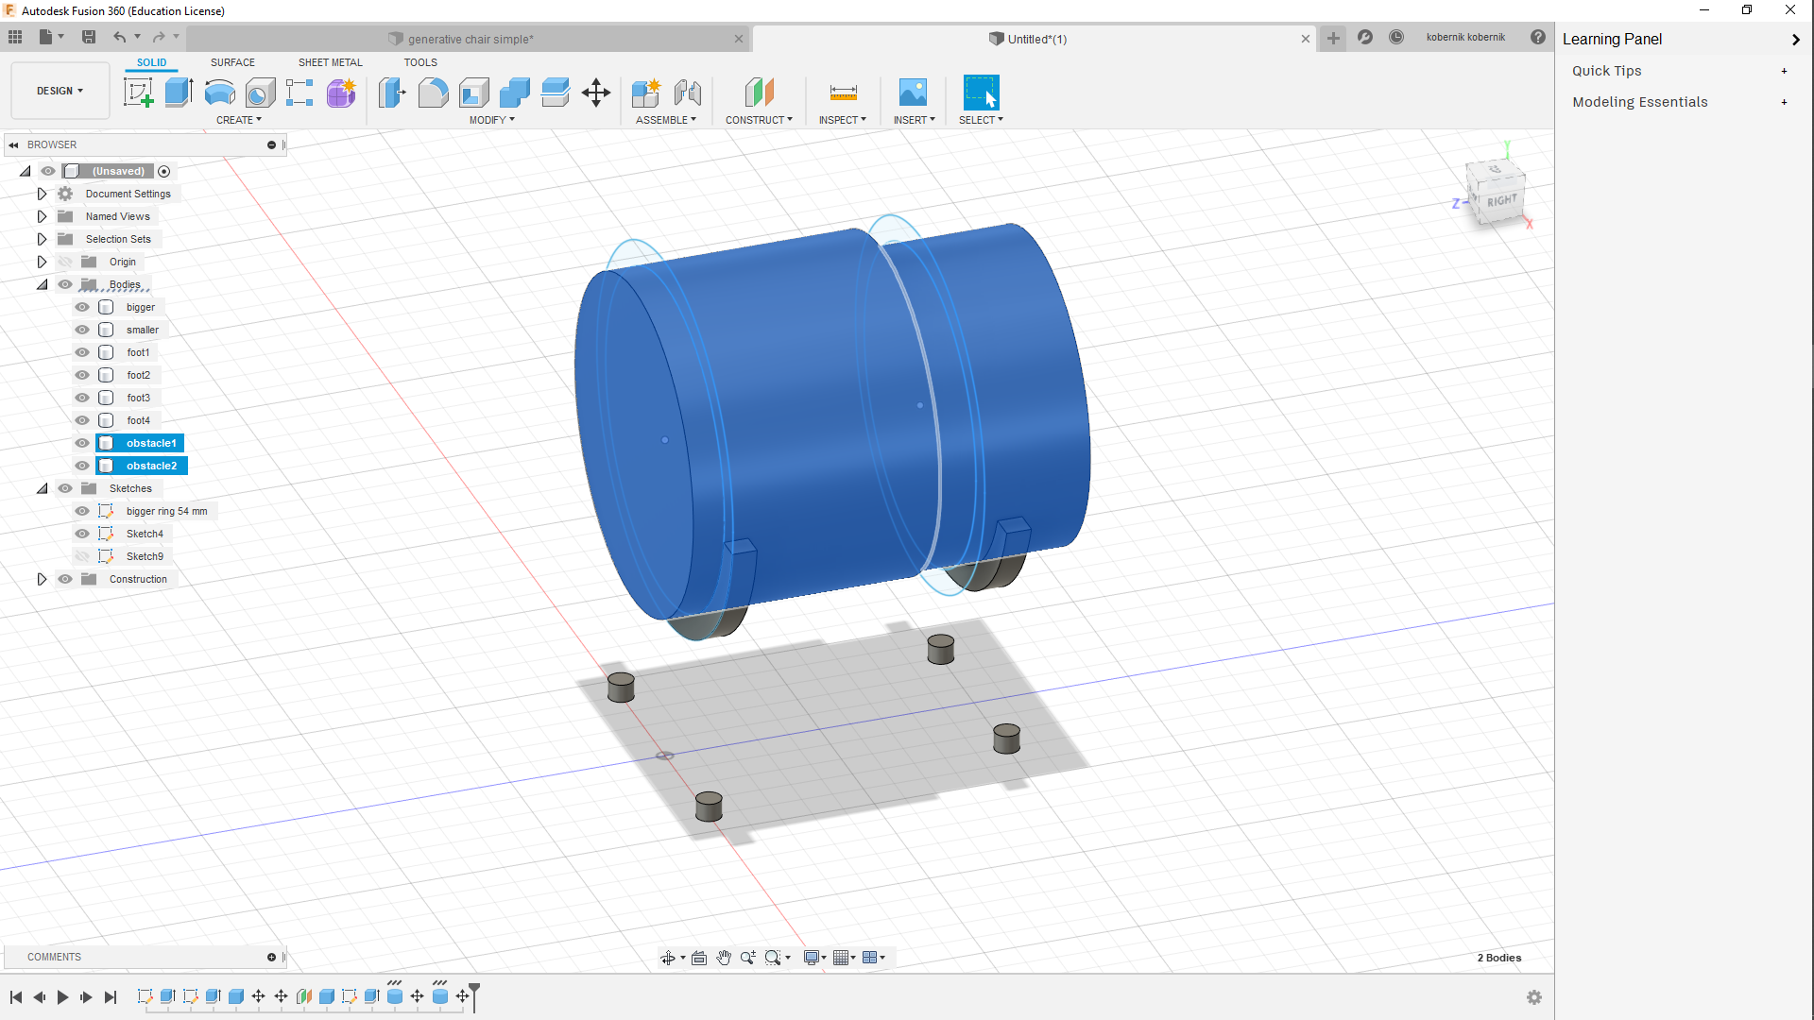Open the Modify dropdown menu
The height and width of the screenshot is (1020, 1814).
[x=490, y=120]
